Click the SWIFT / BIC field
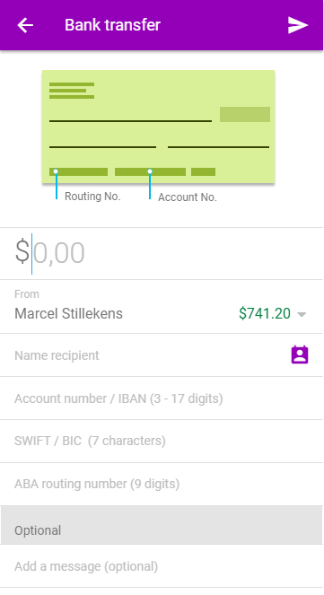The height and width of the screenshot is (595, 324). (x=162, y=441)
